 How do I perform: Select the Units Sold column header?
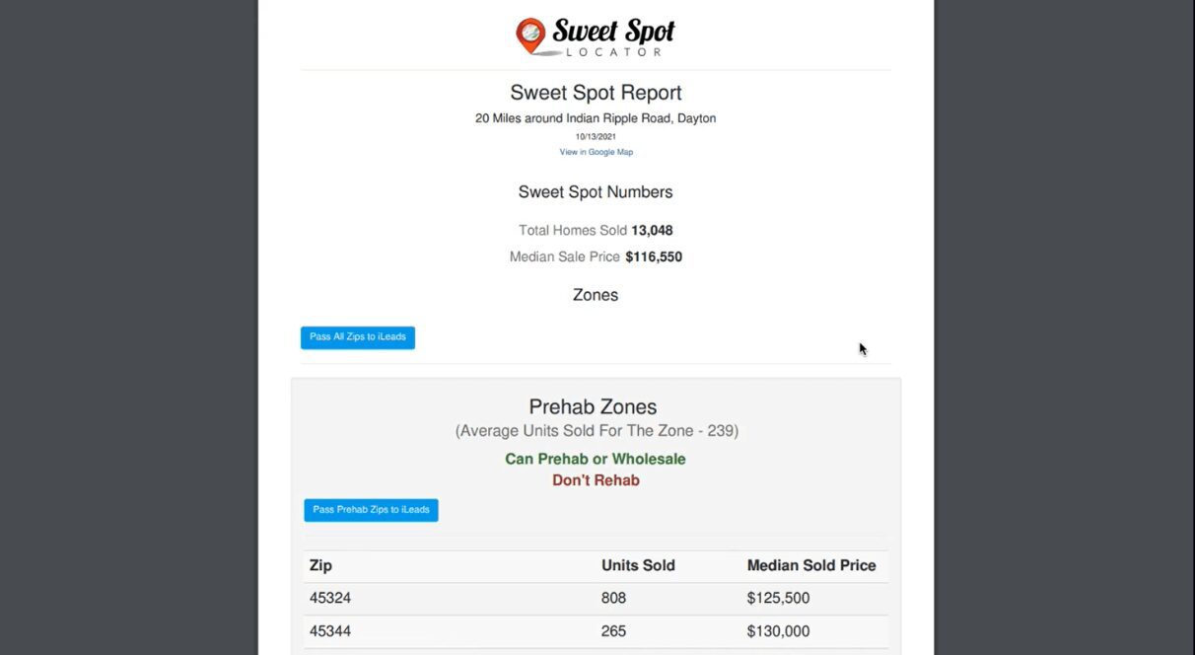tap(638, 566)
